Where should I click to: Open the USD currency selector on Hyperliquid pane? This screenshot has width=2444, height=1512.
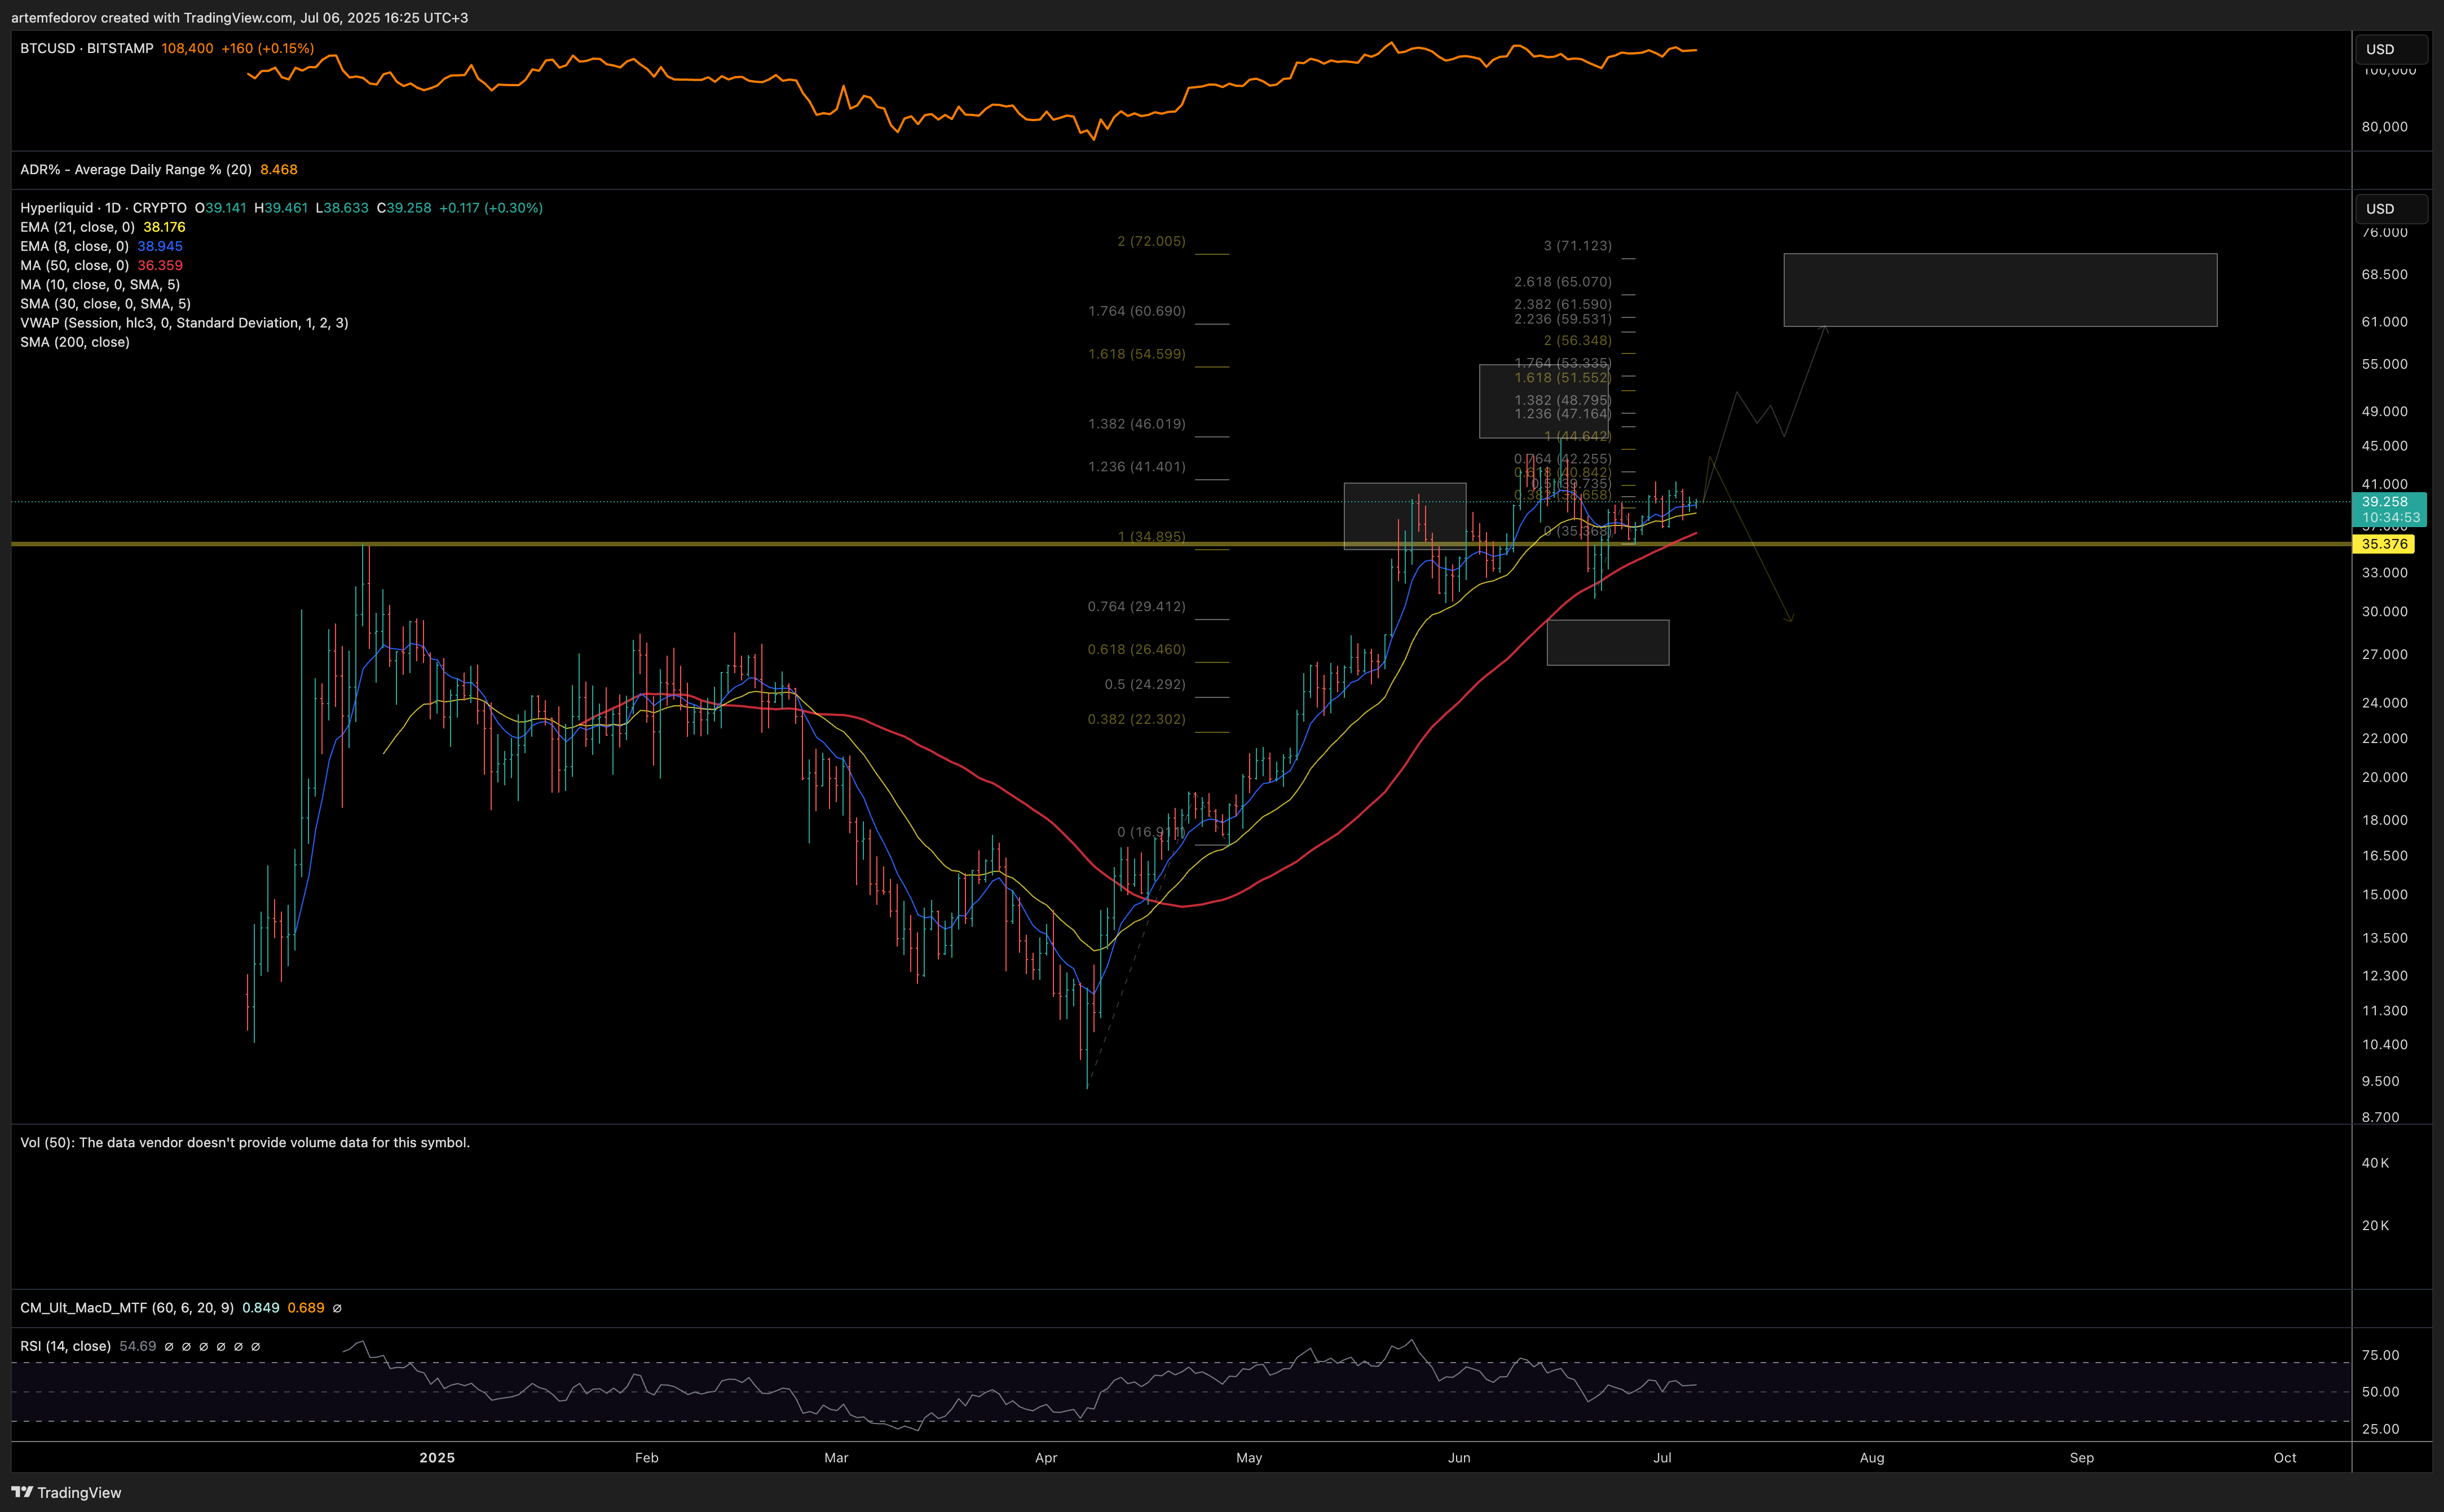point(2391,208)
